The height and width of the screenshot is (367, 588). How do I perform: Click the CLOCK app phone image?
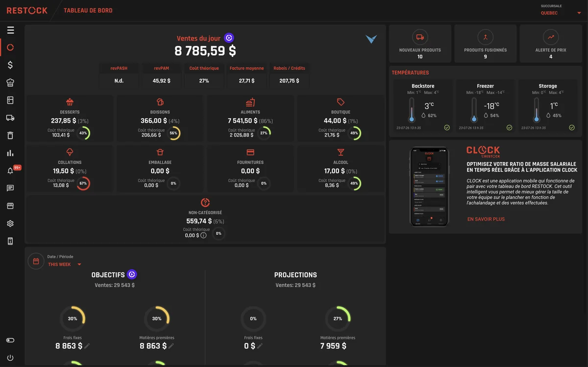[x=429, y=186]
